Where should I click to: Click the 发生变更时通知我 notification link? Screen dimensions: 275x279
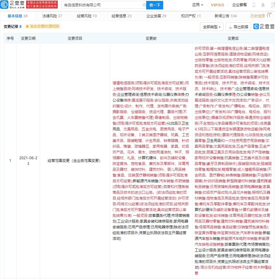tap(44, 27)
